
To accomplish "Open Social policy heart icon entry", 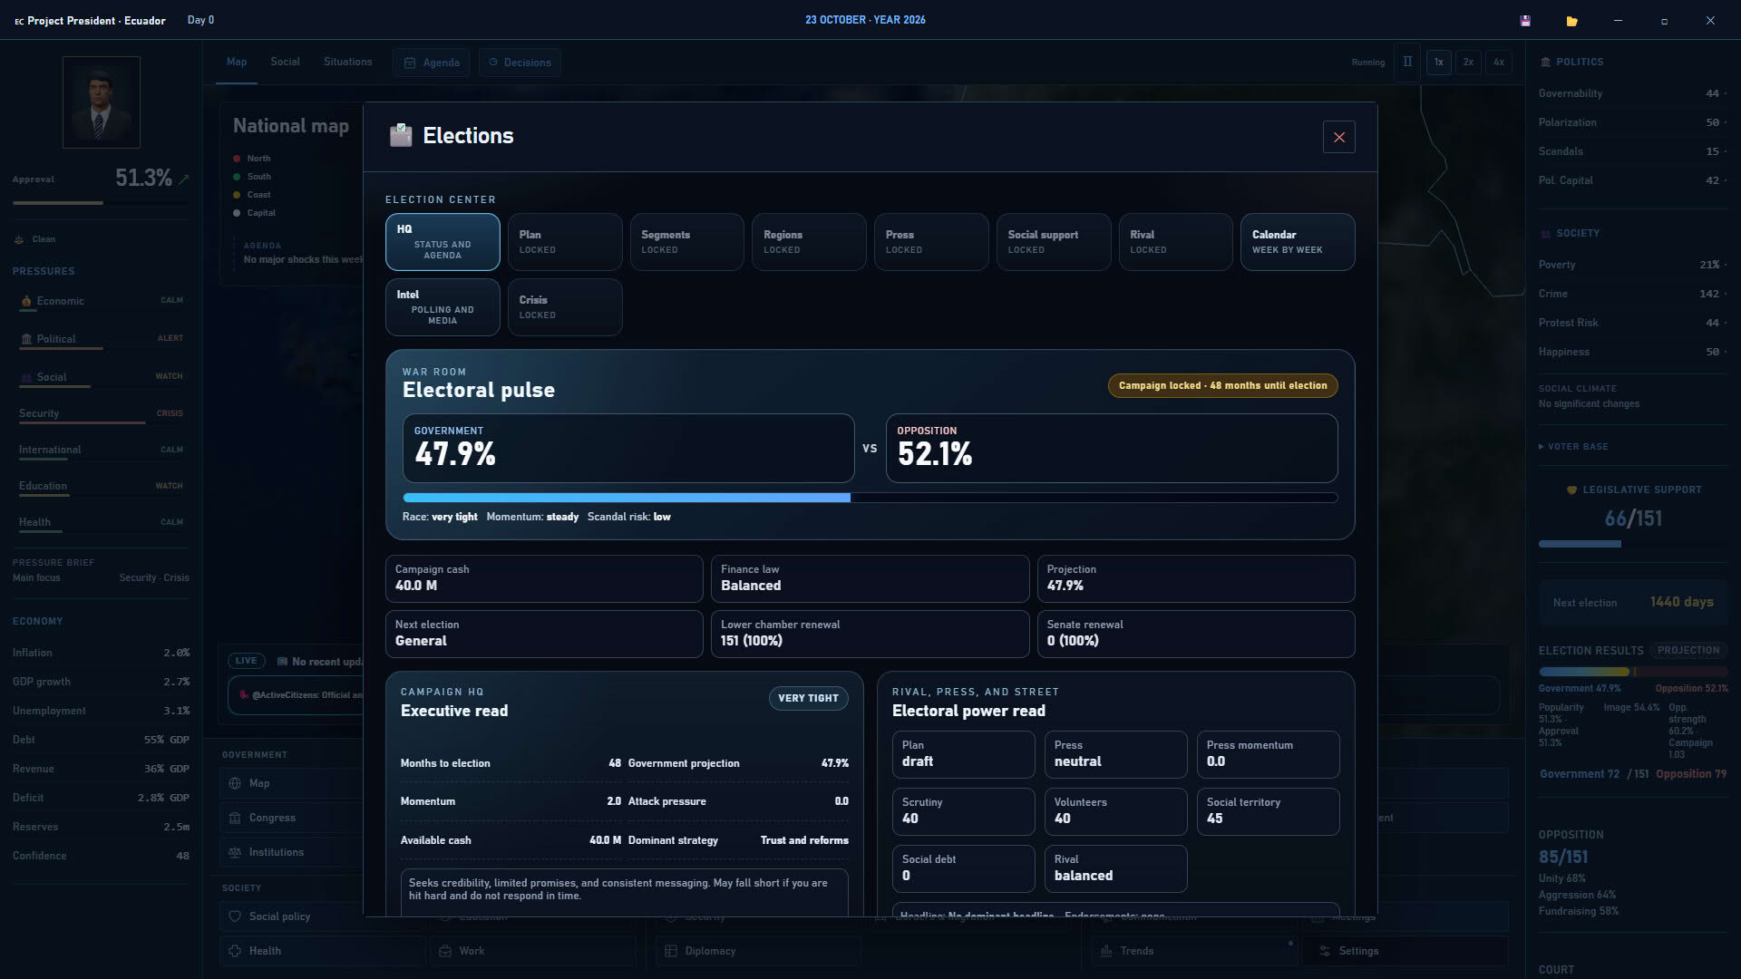I will (235, 916).
